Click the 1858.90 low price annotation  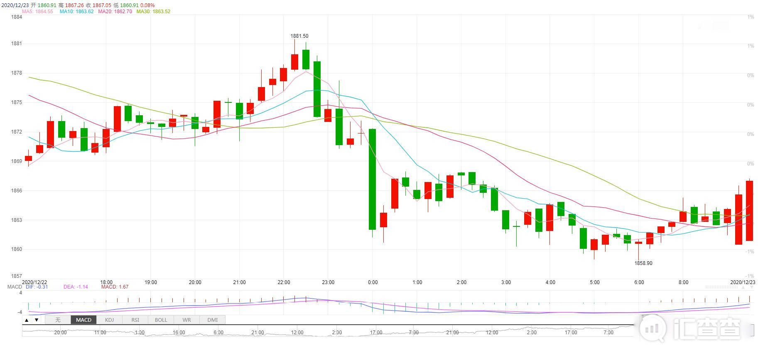click(643, 263)
